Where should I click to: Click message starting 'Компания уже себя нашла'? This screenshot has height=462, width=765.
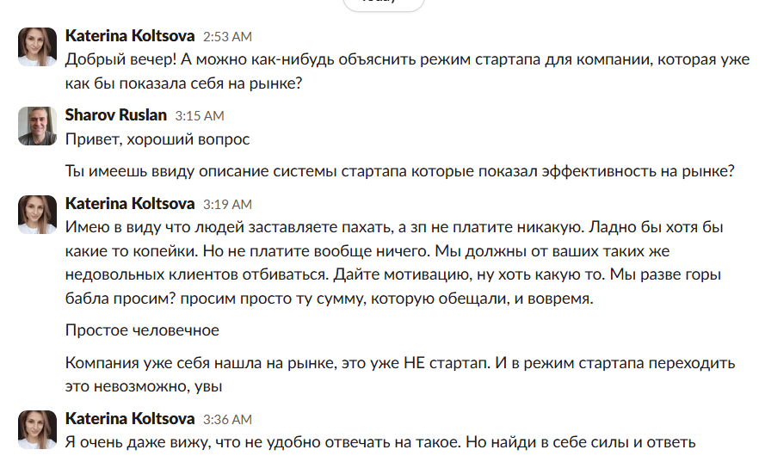pyautogui.click(x=400, y=374)
